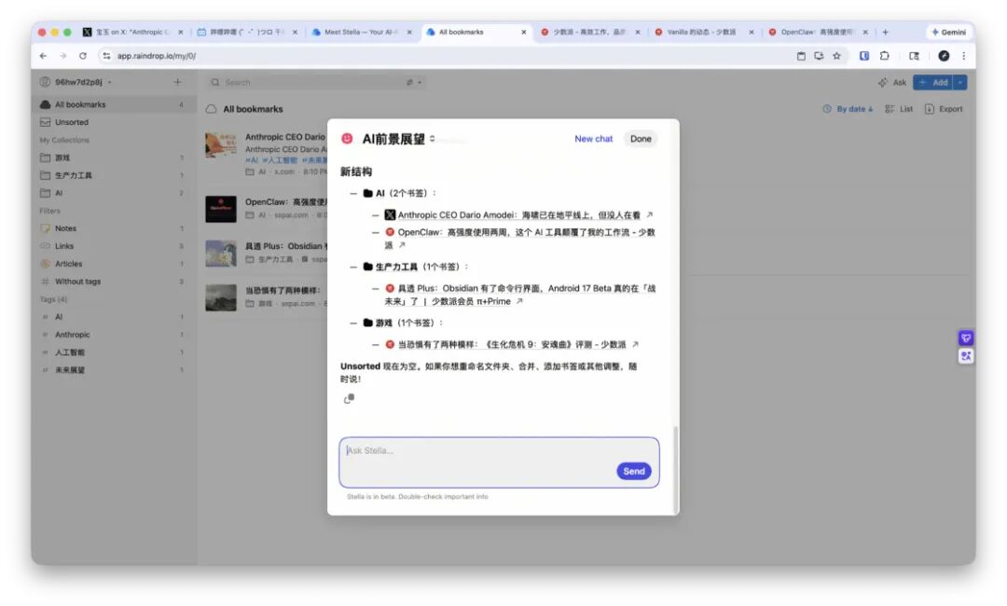Click the site info icon in the address bar
The image size is (1007, 606).
pyautogui.click(x=106, y=56)
